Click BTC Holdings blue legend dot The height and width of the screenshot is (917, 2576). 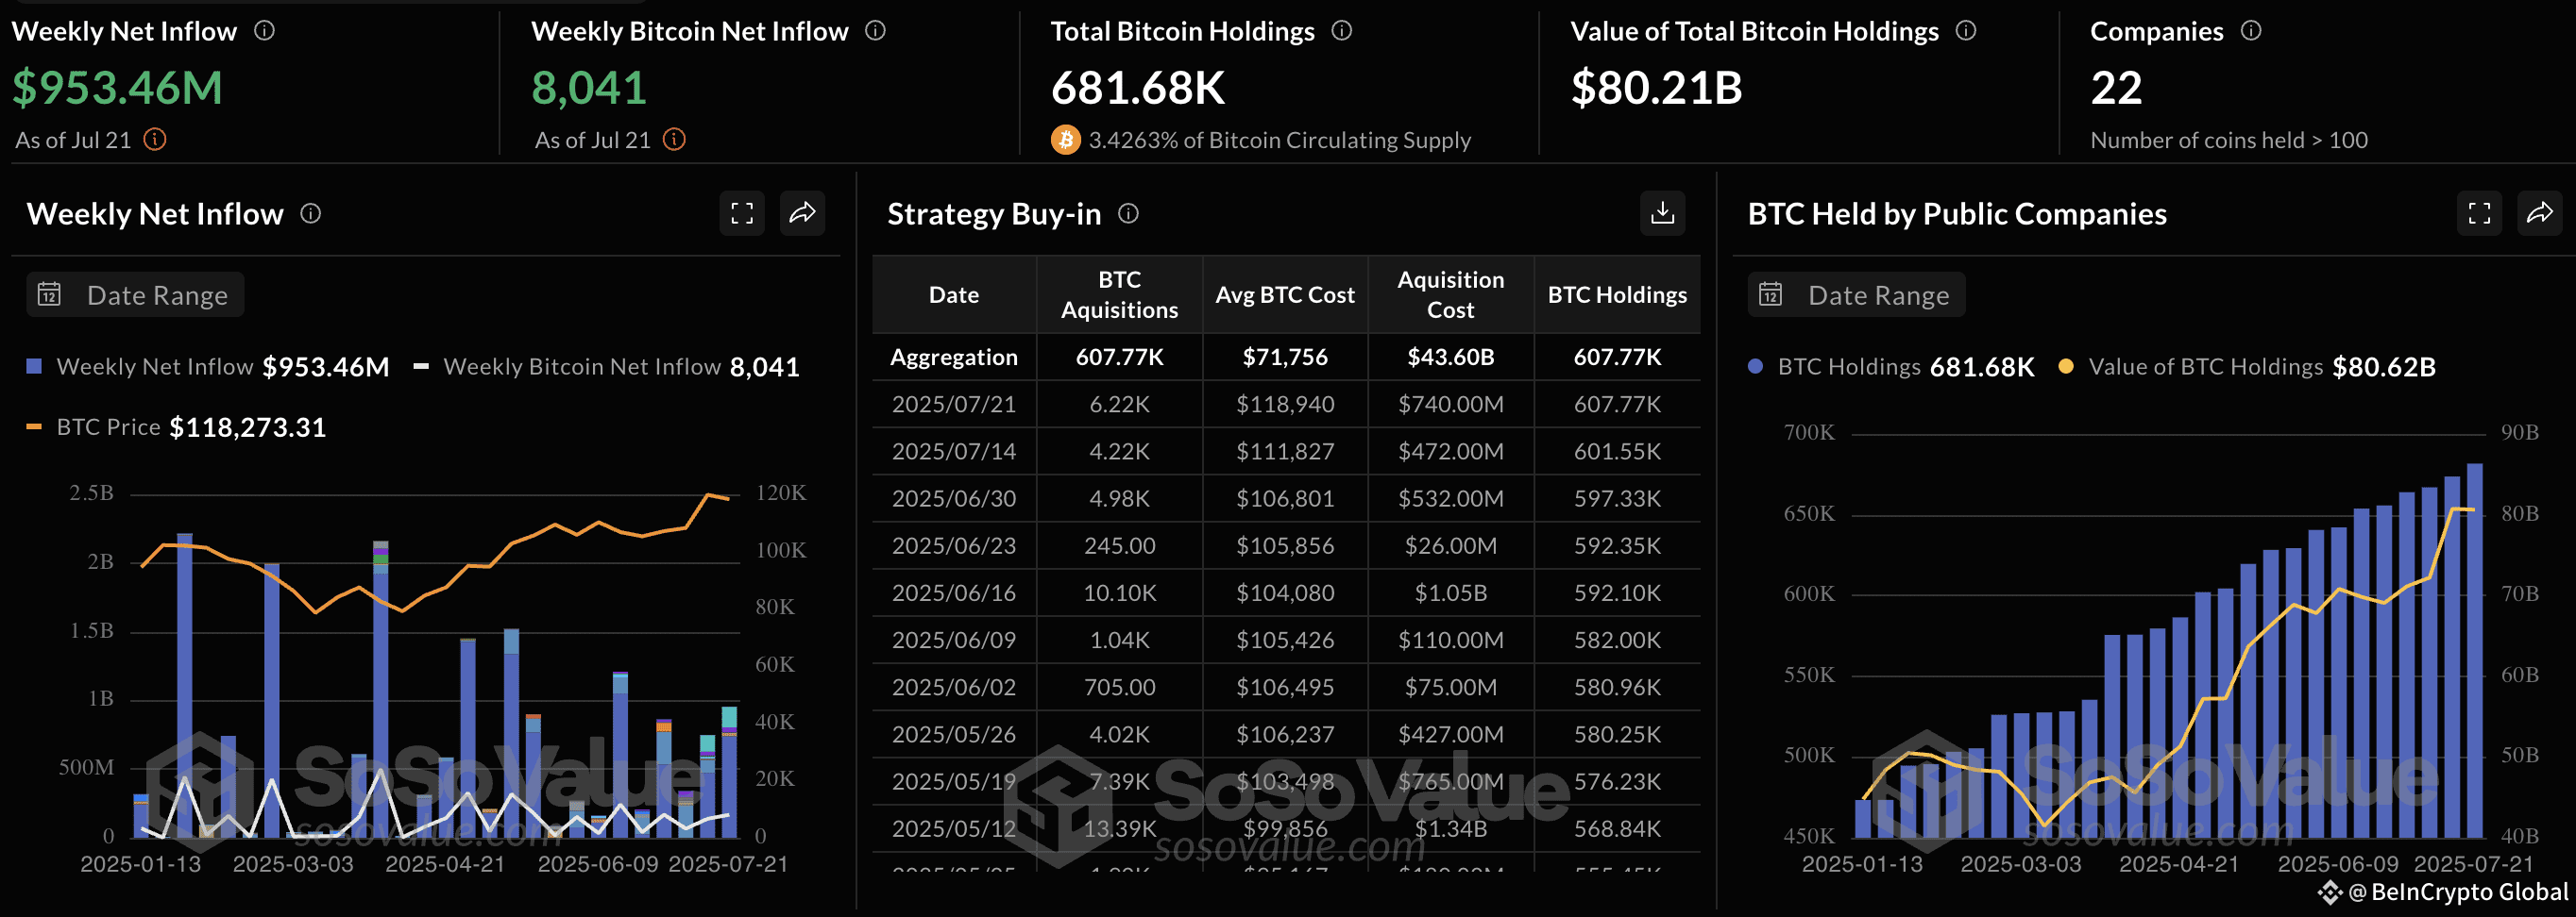coord(1755,367)
